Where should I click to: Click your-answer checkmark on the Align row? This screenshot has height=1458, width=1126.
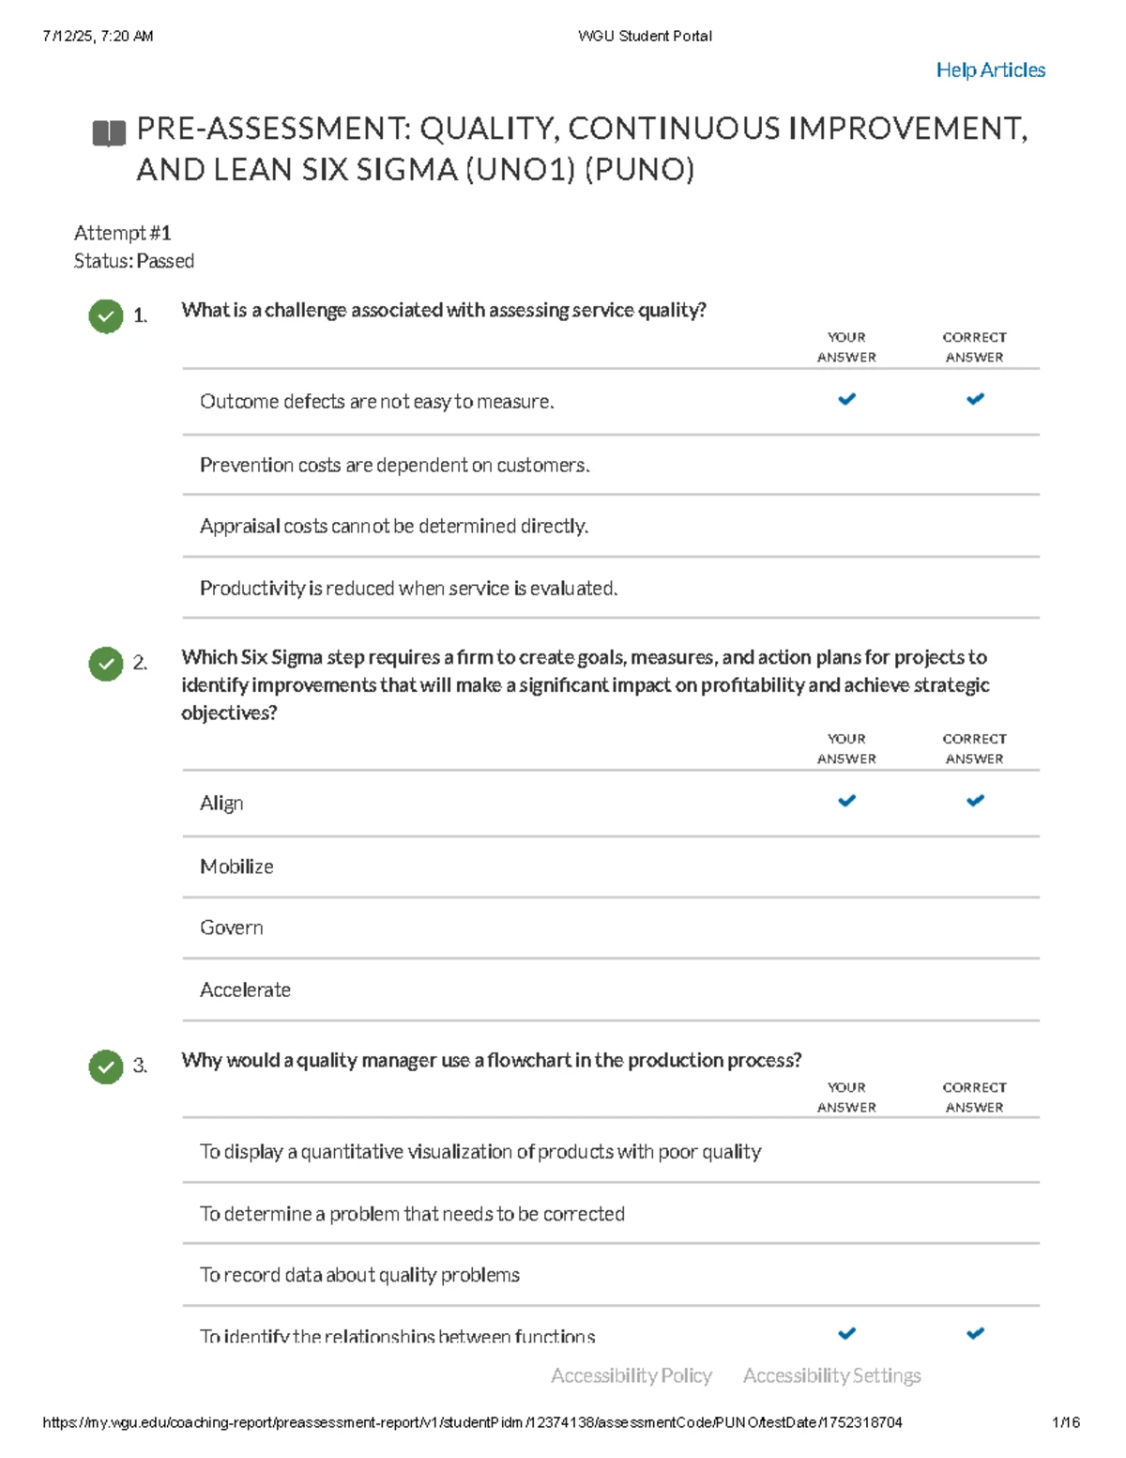(x=846, y=802)
